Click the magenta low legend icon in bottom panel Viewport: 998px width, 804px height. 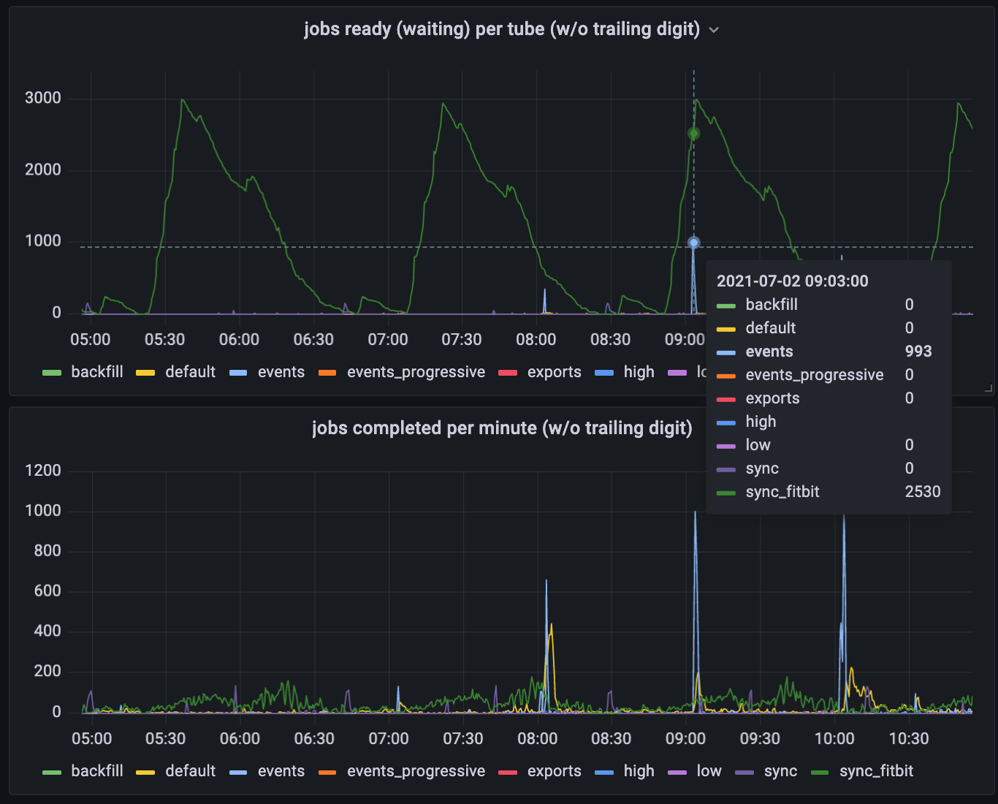click(676, 771)
